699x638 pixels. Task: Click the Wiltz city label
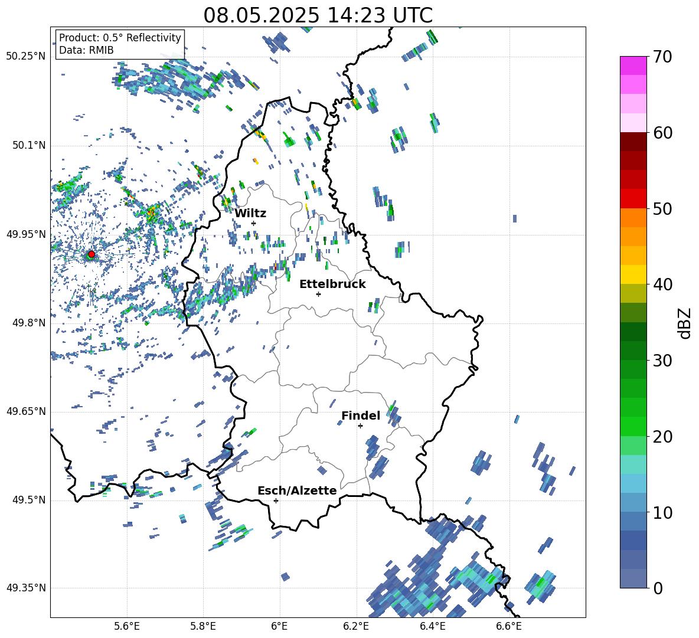[250, 213]
